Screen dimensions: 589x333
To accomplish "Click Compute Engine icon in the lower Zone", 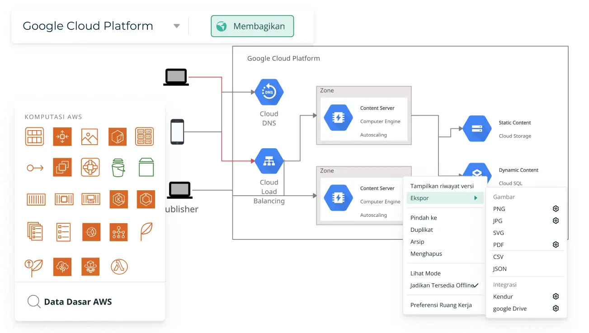I will point(338,198).
